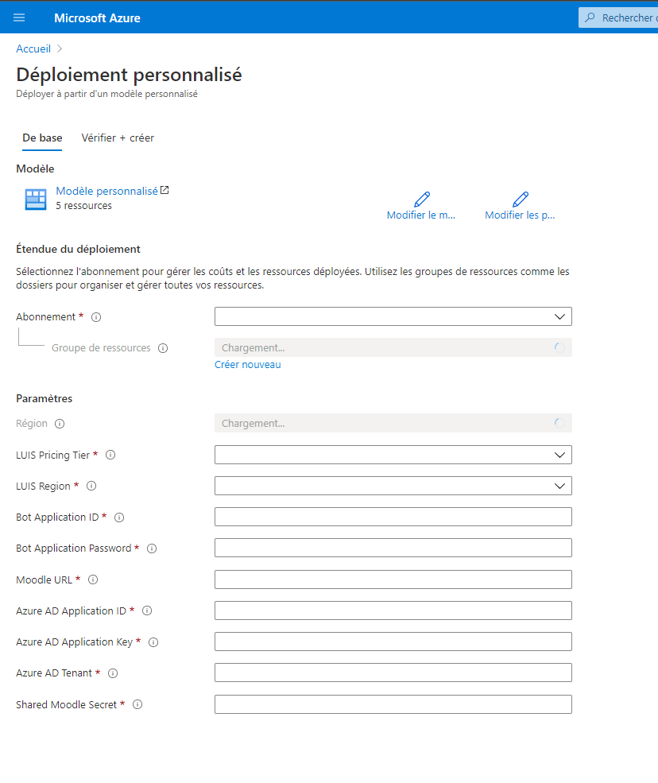The image size is (658, 783).
Task: Click the external link icon beside Modèle personnalisé
Action: pyautogui.click(x=164, y=190)
